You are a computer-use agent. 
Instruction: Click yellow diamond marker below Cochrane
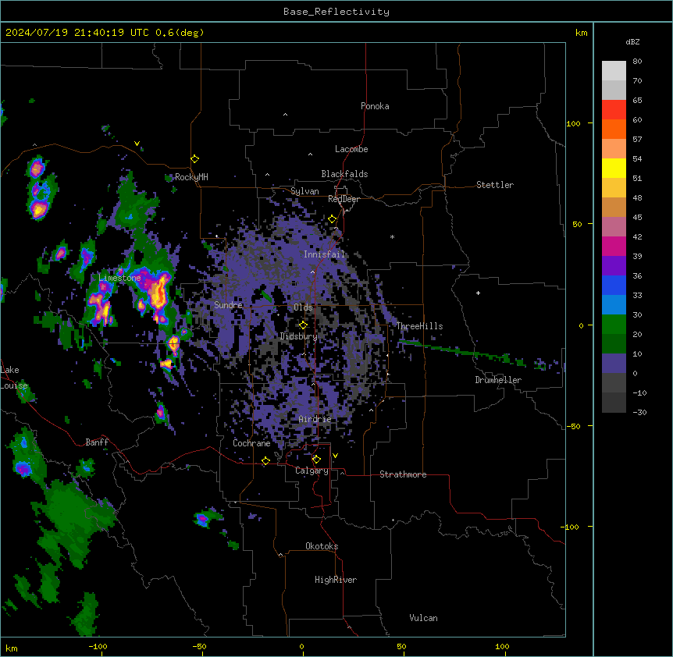point(265,461)
